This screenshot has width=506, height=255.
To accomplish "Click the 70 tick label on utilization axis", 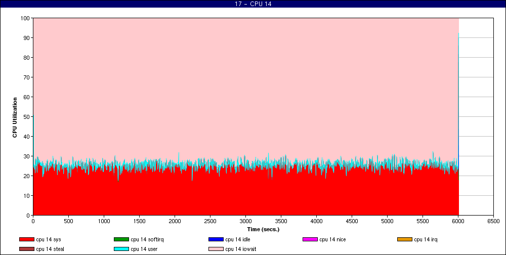I will tap(27, 77).
